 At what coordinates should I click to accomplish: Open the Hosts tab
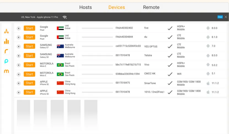point(85,7)
